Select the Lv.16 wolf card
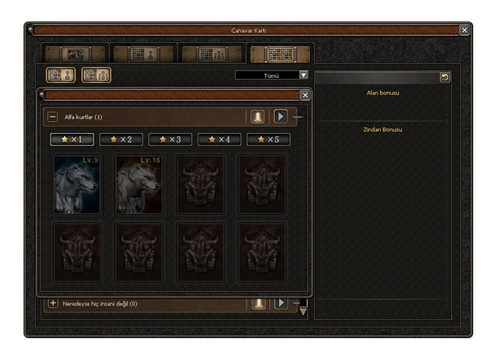 click(x=139, y=185)
